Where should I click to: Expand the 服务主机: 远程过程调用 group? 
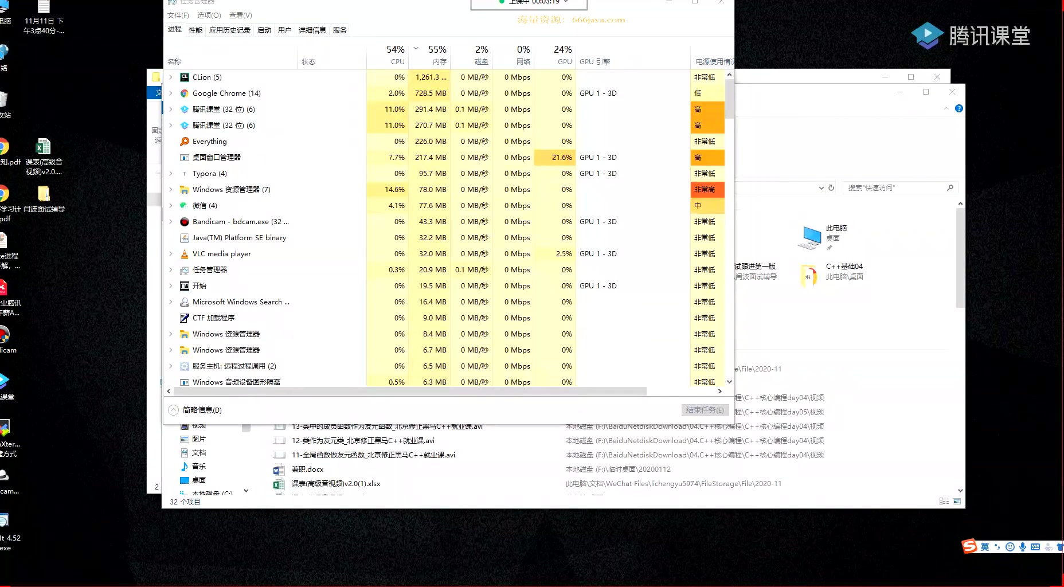pyautogui.click(x=170, y=366)
